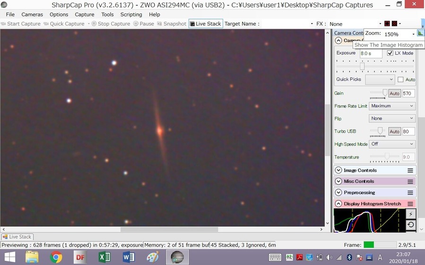Adjust the Gain slider
Viewport: 425px width, 265px height.
[x=385, y=93]
